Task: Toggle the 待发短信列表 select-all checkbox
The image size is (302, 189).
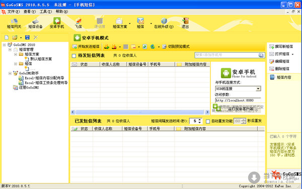Action: pyautogui.click(x=74, y=56)
